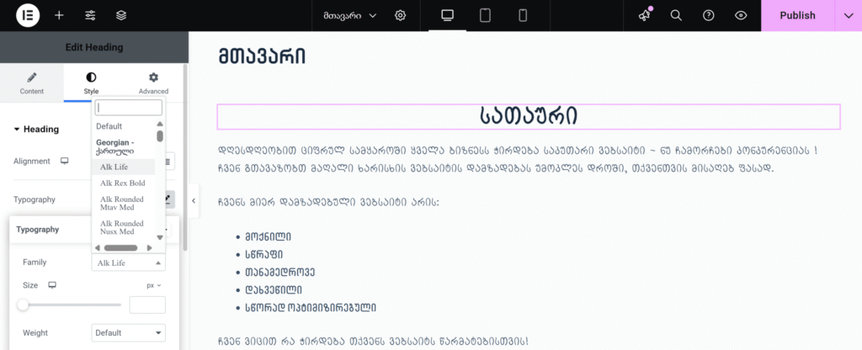Click the Family label
862x350 pixels.
pos(35,262)
